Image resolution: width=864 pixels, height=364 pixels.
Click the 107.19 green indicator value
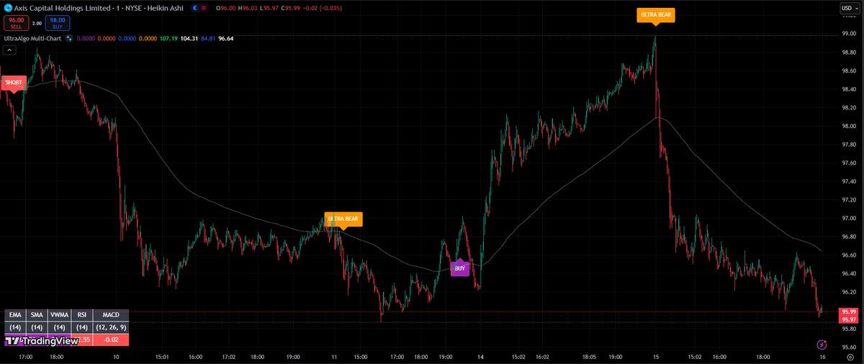click(x=169, y=37)
